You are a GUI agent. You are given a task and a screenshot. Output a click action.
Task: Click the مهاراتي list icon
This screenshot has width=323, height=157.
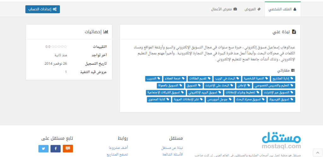click(293, 71)
